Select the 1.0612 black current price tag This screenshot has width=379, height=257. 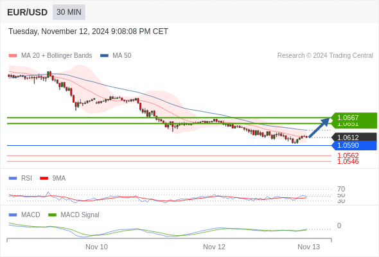pos(354,137)
